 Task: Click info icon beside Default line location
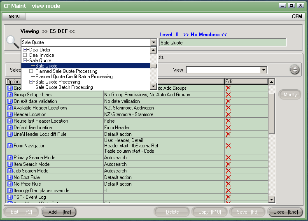click(x=9, y=128)
